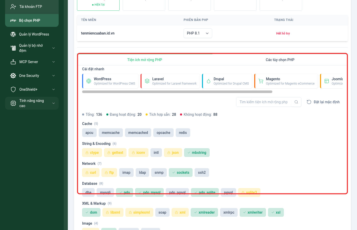Open Quản lý WordPress menu item
This screenshot has height=230, width=357.
point(32,34)
